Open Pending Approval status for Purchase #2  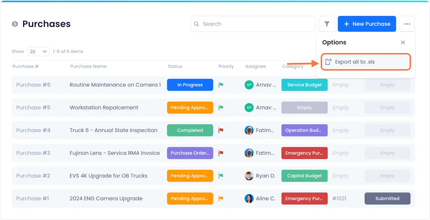tap(190, 176)
